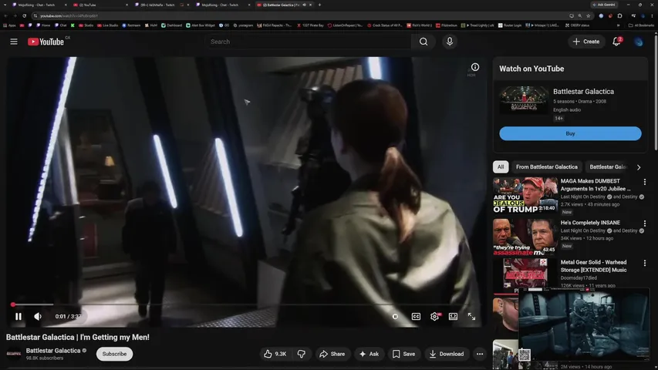Seek on the video progress bar
This screenshot has height=370, width=658.
246,304
